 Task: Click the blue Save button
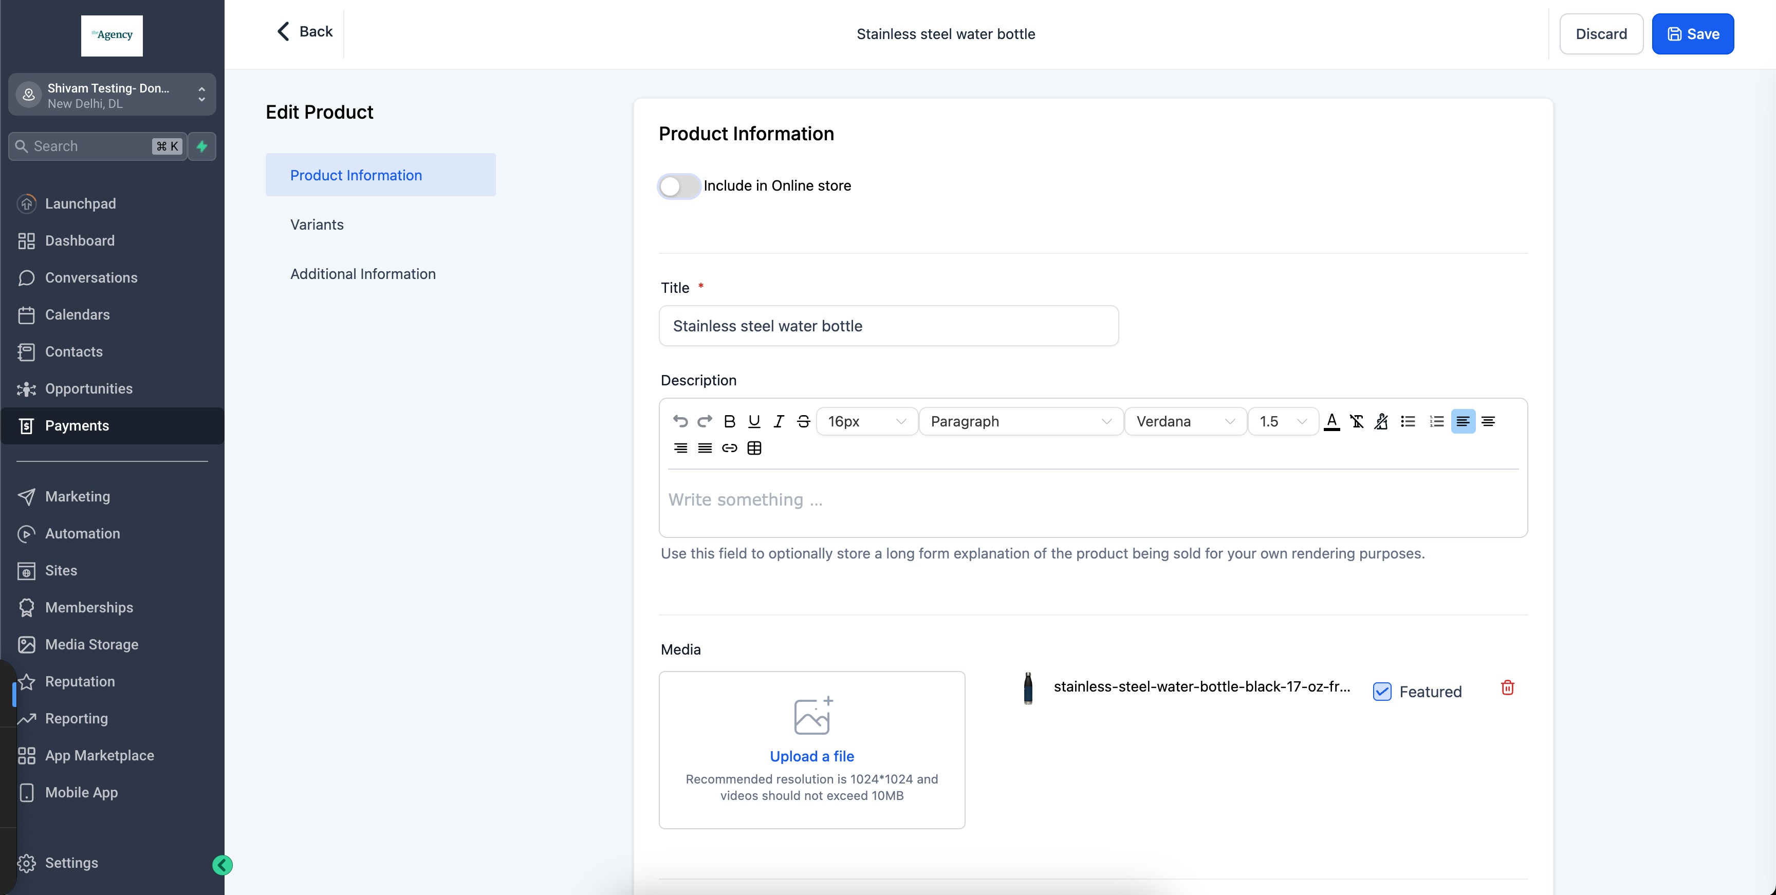coord(1693,34)
